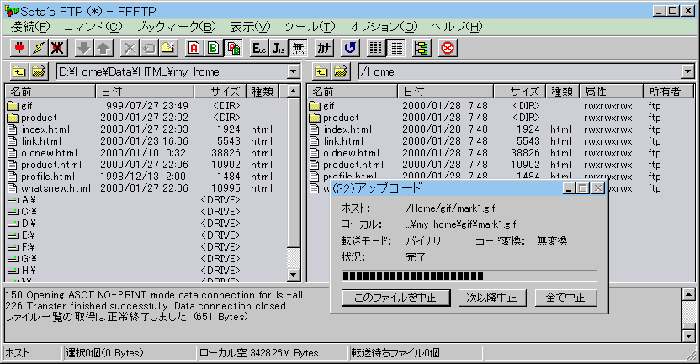
Task: Select the H:¥ drive entry
Action: click(x=22, y=271)
